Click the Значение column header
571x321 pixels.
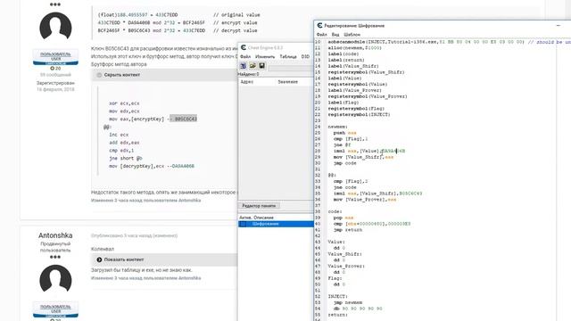pyautogui.click(x=287, y=82)
